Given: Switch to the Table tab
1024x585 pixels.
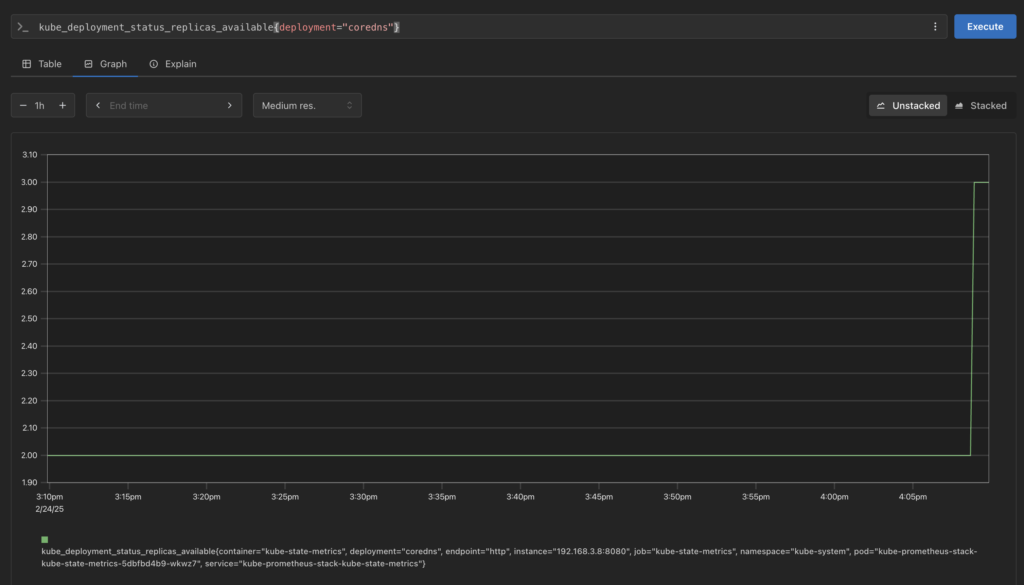Looking at the screenshot, I should (50, 64).
